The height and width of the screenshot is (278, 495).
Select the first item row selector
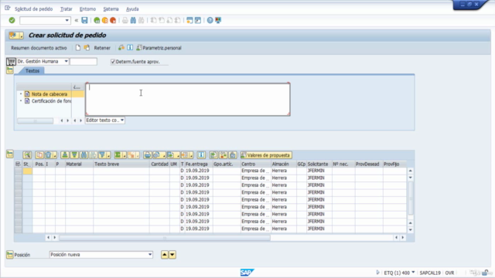(x=18, y=171)
